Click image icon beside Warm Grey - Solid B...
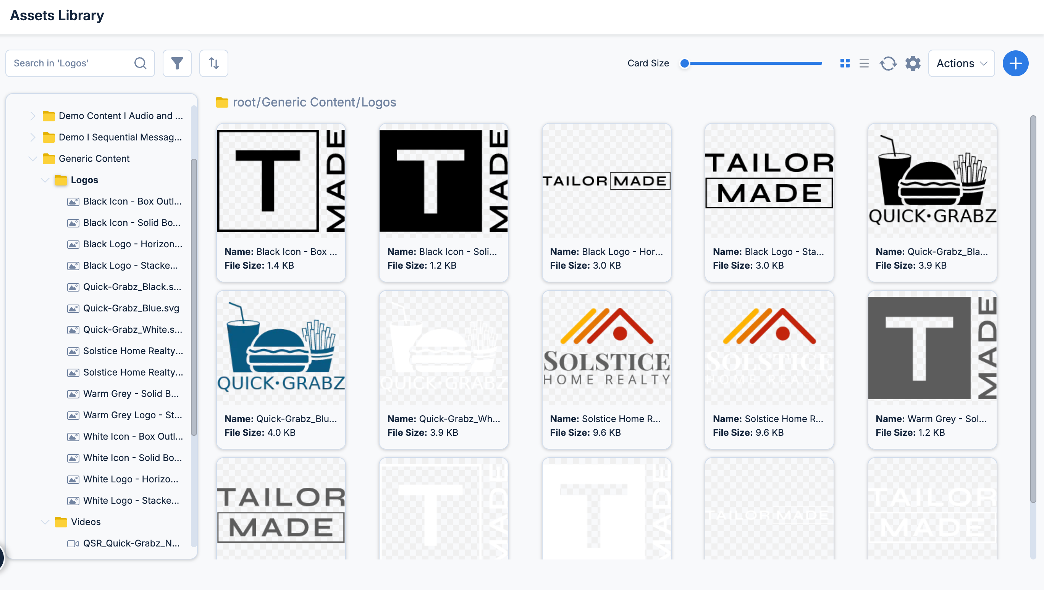This screenshot has width=1044, height=590. pos(73,394)
